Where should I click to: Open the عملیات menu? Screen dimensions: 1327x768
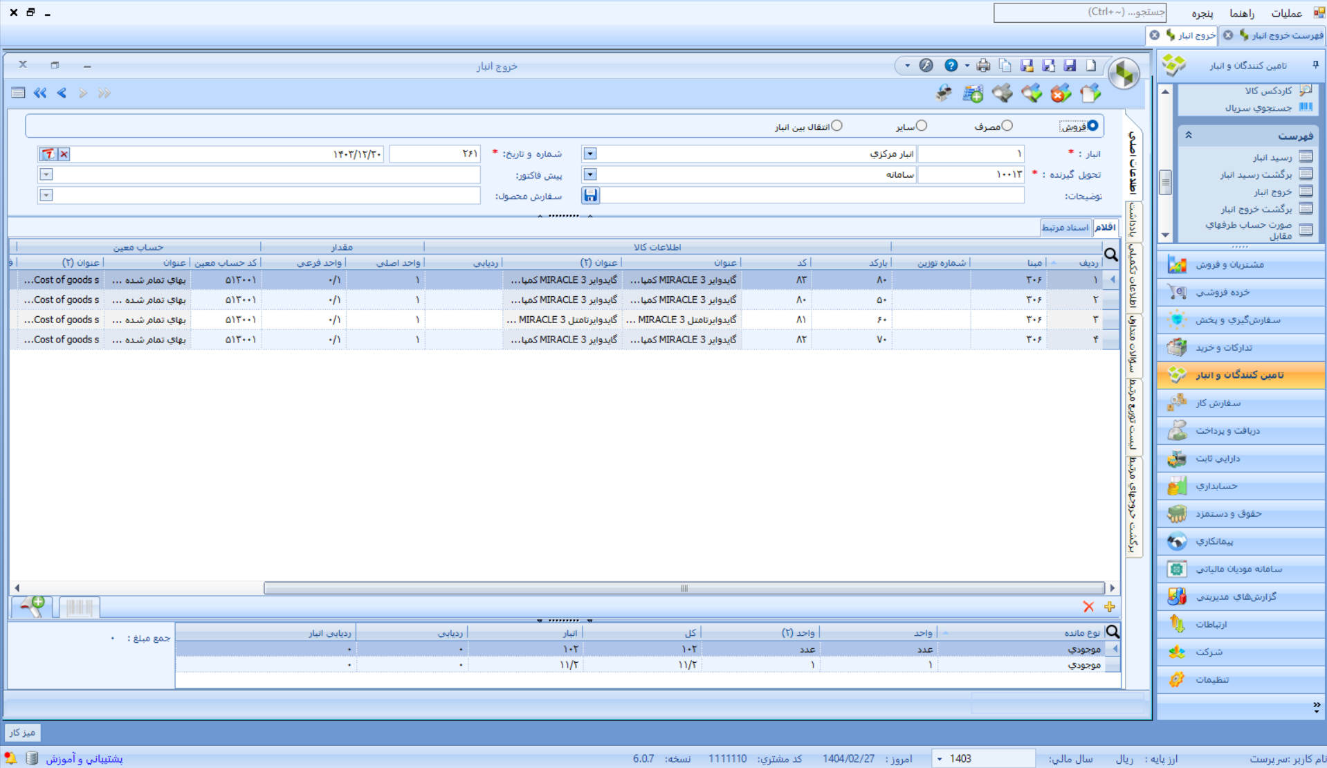click(x=1286, y=13)
